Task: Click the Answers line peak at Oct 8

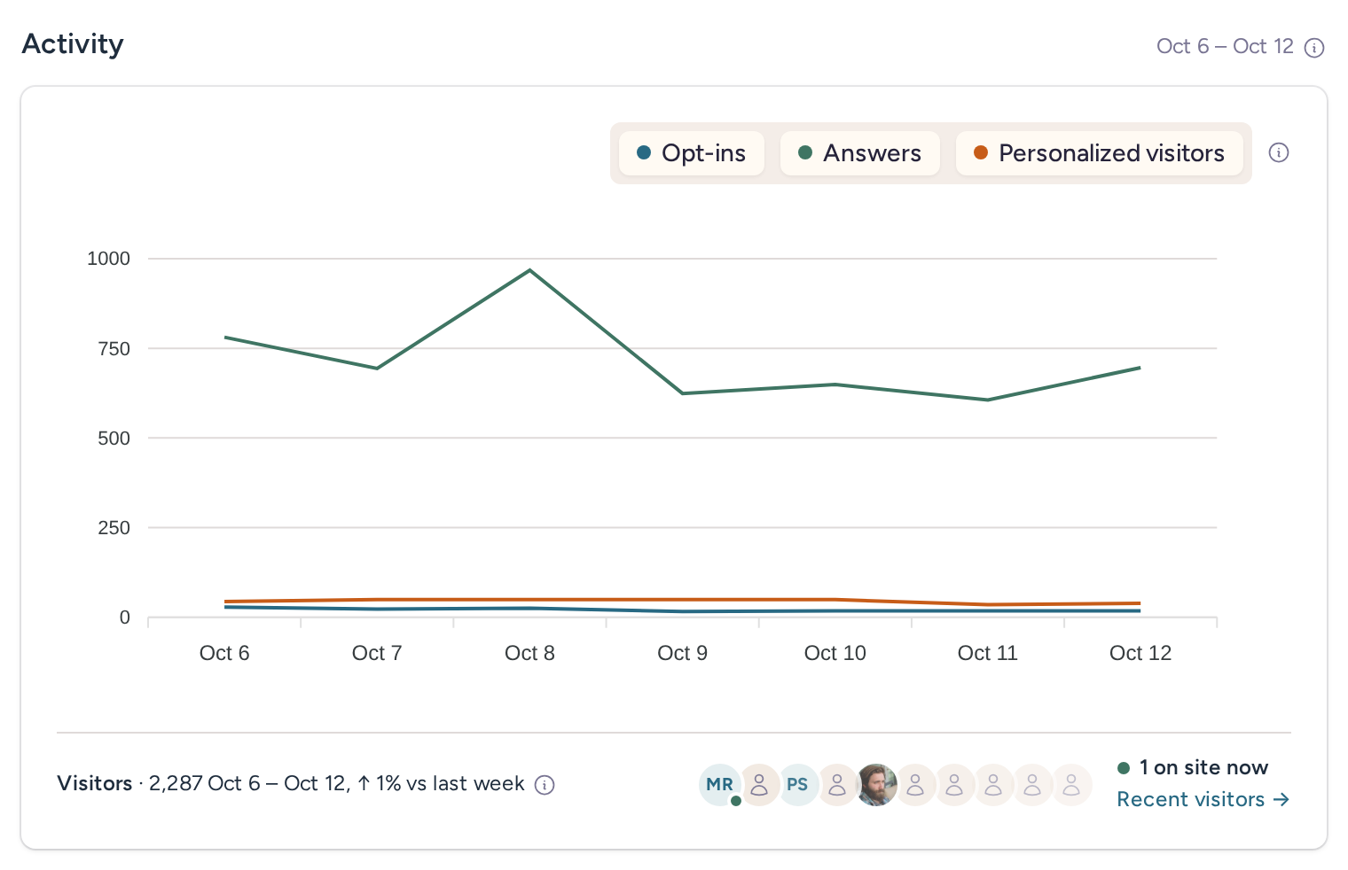Action: [x=529, y=269]
